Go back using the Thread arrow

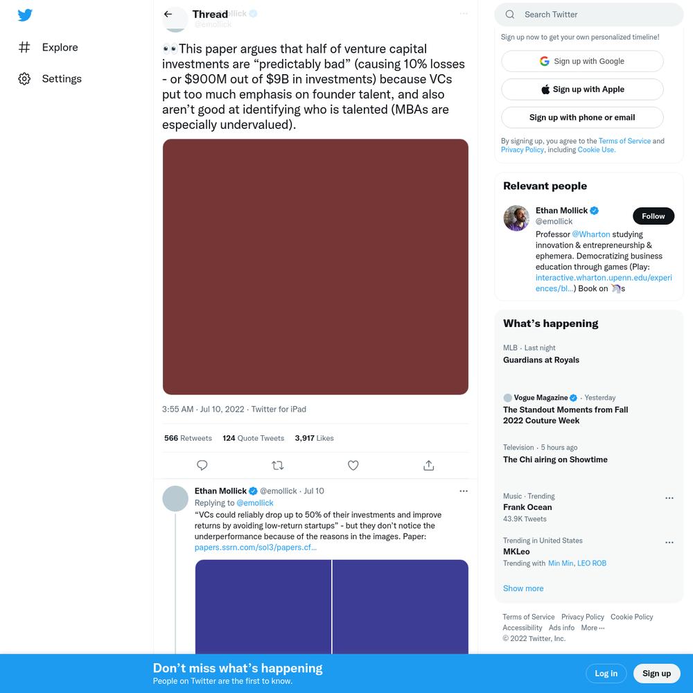pyautogui.click(x=168, y=14)
